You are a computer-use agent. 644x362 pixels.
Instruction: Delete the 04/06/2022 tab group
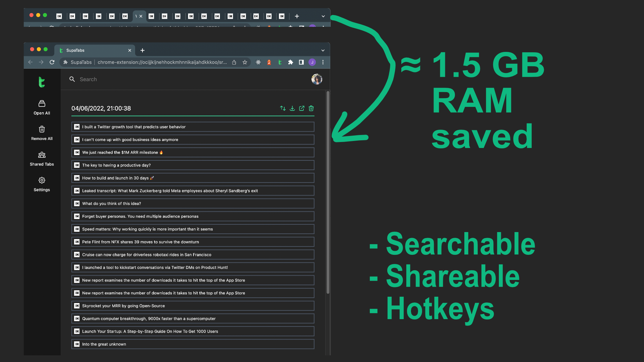(x=311, y=108)
